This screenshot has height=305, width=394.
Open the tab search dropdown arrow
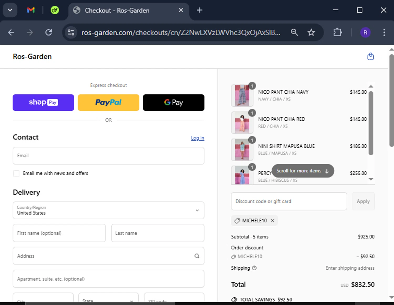pos(10,10)
